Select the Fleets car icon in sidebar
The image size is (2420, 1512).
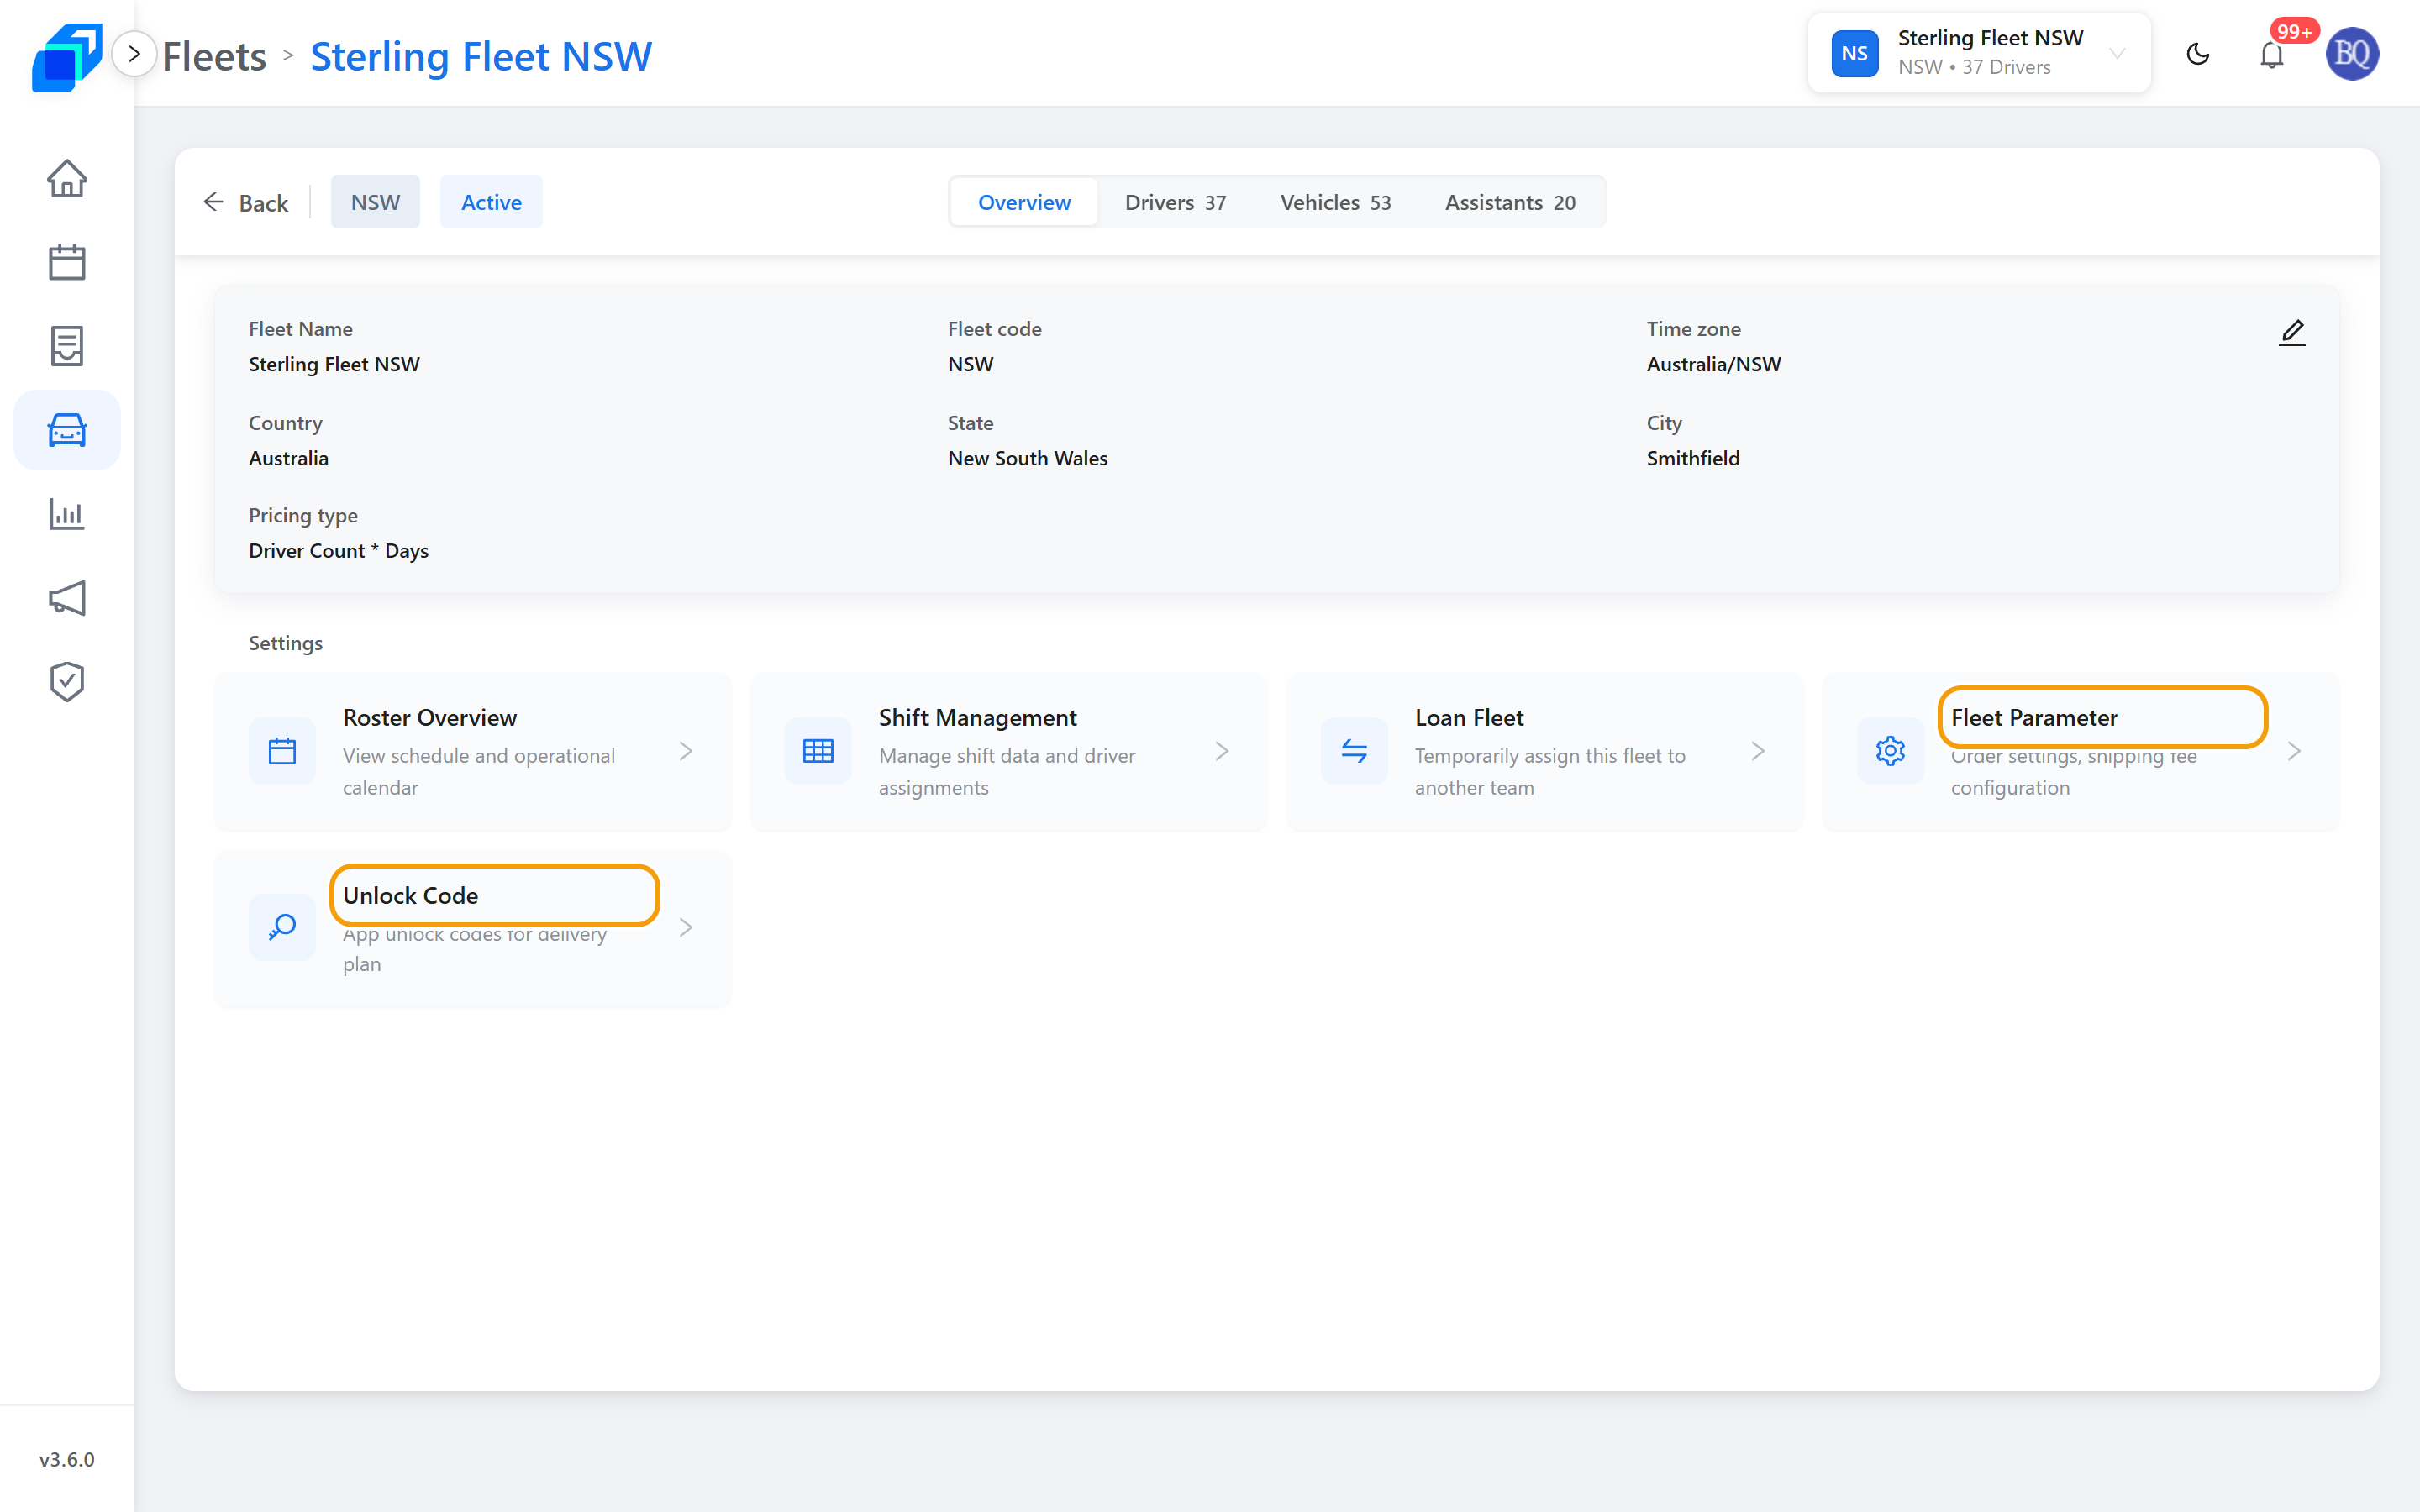pos(67,430)
